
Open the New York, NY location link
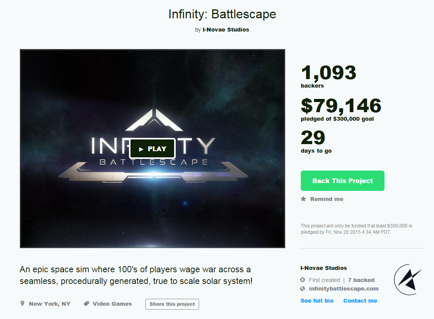[49, 304]
